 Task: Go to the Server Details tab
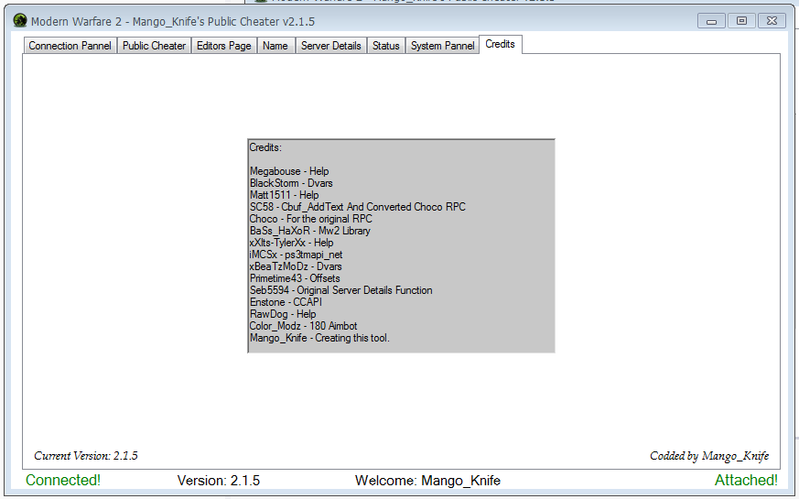pyautogui.click(x=330, y=46)
